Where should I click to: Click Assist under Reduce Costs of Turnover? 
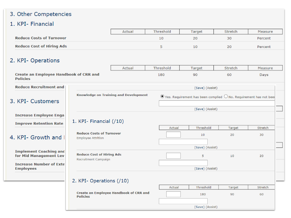point(212,148)
